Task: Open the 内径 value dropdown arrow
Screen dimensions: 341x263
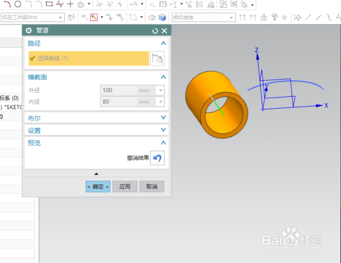Action: (161, 101)
